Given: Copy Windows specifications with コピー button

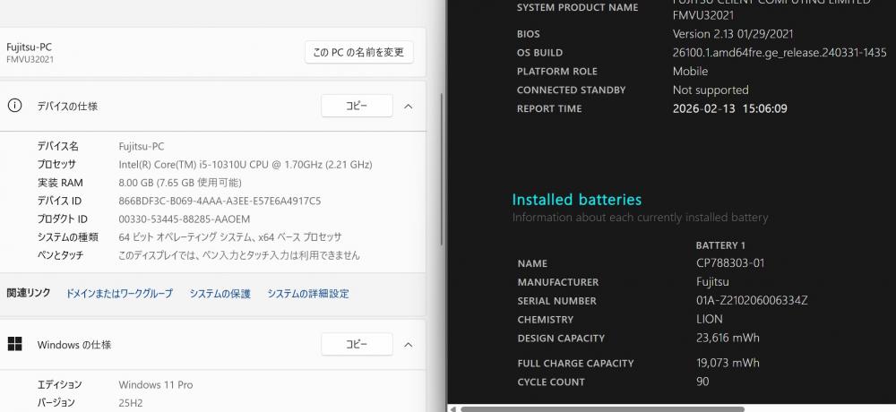Looking at the screenshot, I should tap(357, 344).
